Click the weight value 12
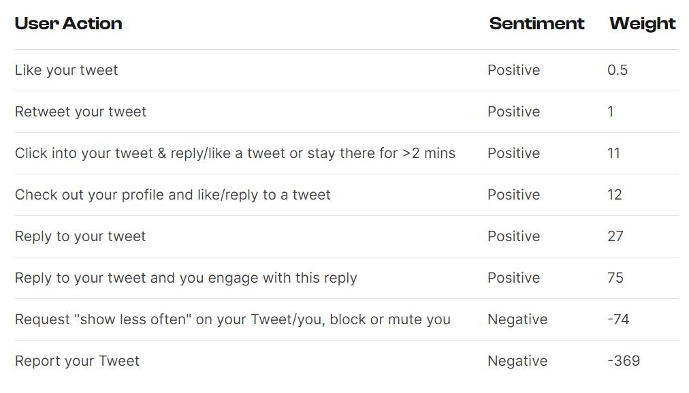 [615, 195]
